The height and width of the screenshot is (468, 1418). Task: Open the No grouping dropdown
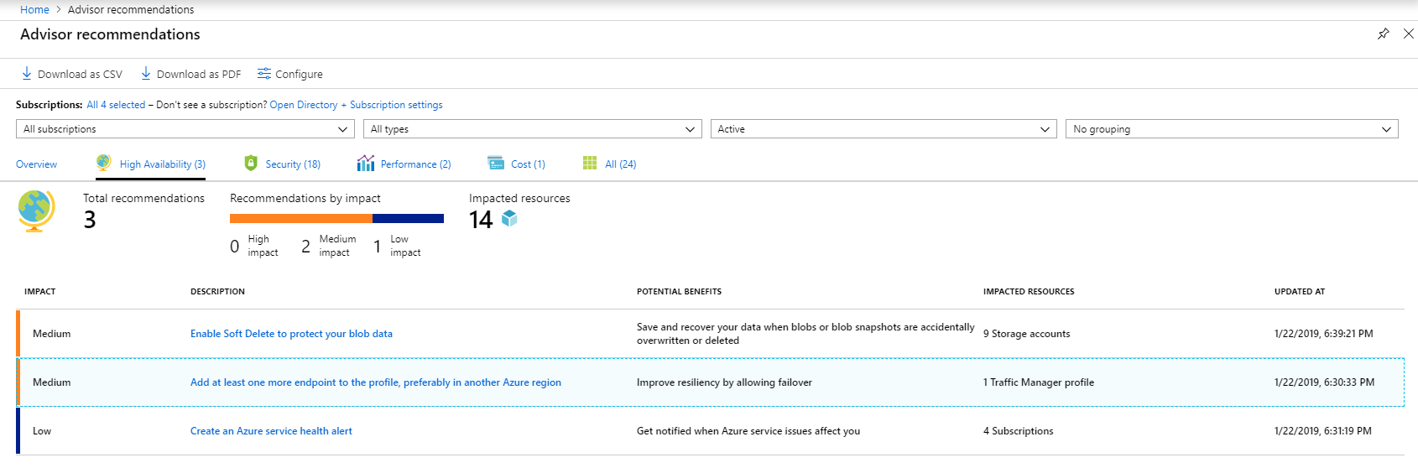[1232, 129]
